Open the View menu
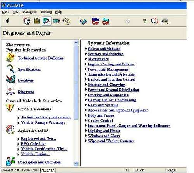This screenshot has height=173, width=194. tap(16, 12)
